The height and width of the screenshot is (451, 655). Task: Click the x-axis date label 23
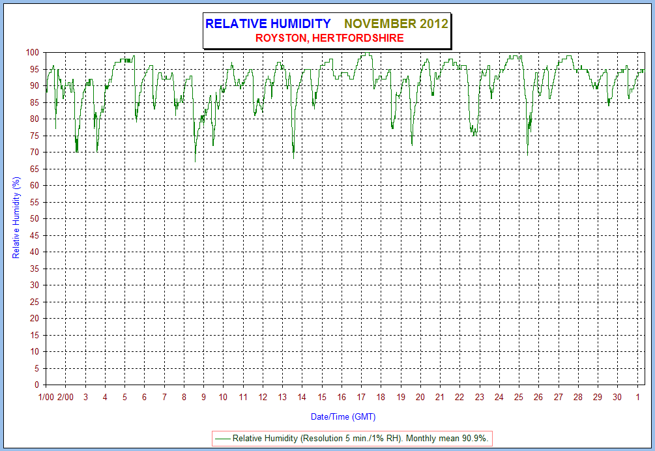(480, 397)
